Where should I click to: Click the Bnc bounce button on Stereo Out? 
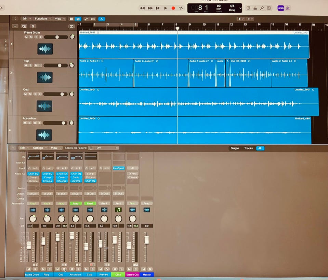point(135,265)
